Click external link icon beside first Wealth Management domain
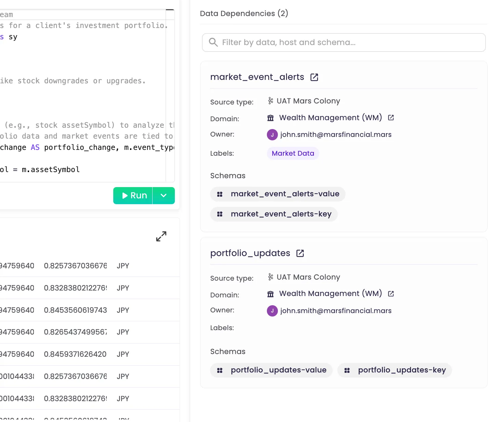 391,118
